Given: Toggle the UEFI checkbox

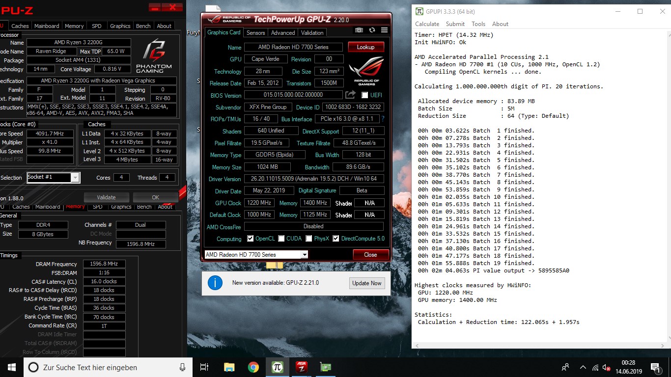Looking at the screenshot, I should tap(365, 95).
